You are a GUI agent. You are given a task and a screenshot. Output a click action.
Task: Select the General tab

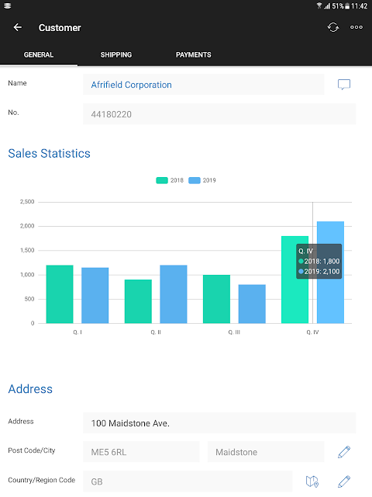tap(39, 55)
